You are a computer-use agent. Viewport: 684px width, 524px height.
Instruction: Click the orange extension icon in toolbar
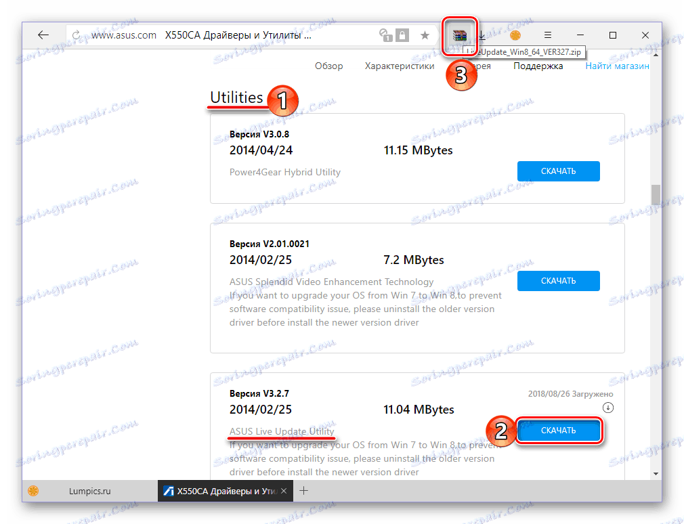(x=515, y=35)
